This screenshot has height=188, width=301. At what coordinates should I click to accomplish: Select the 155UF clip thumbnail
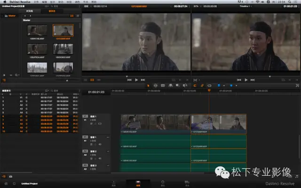[37, 49]
